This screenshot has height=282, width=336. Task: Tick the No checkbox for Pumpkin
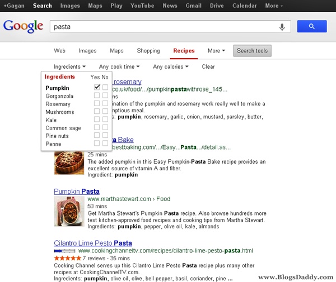click(x=105, y=87)
